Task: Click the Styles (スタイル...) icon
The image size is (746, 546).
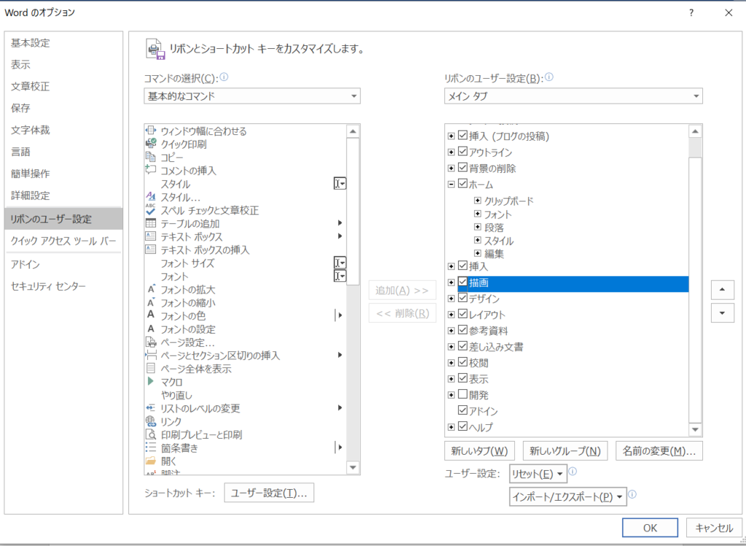Action: point(151,197)
